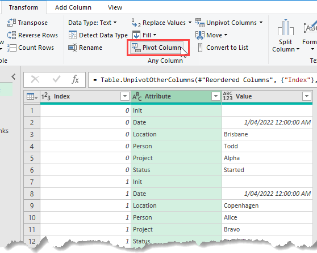This screenshot has height=253, width=317.
Task: Switch to the View tab
Action: tap(115, 7)
